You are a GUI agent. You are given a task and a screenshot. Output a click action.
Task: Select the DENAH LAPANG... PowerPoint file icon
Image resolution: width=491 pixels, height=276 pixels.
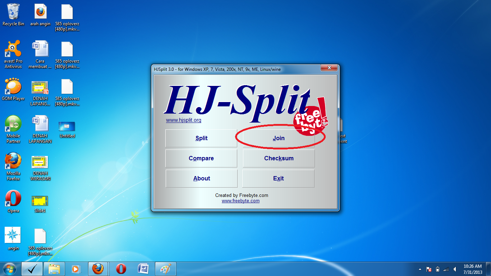(40, 93)
